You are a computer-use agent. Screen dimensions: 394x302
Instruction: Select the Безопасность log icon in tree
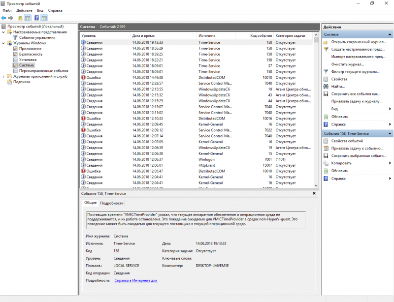(15, 54)
